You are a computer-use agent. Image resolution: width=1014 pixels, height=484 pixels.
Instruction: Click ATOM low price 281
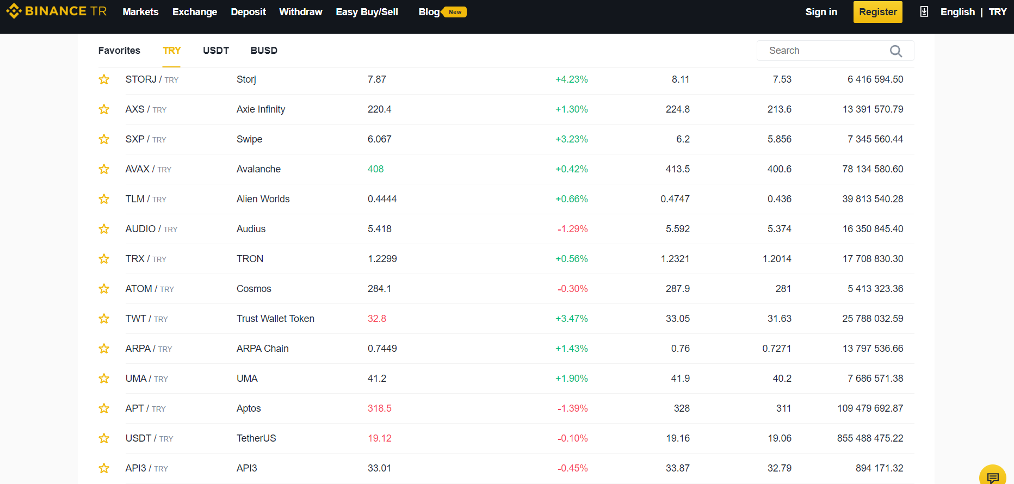(783, 289)
